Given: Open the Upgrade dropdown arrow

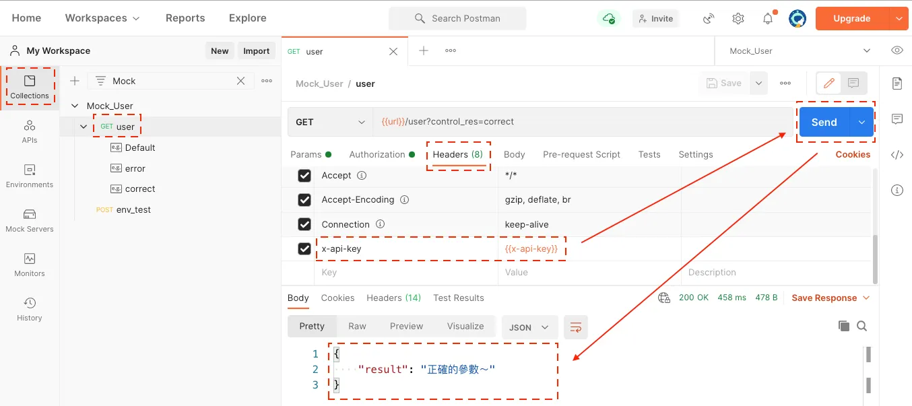Looking at the screenshot, I should click(899, 19).
